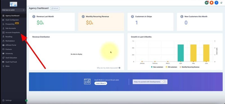Open the orange notifications bell

(211, 3)
